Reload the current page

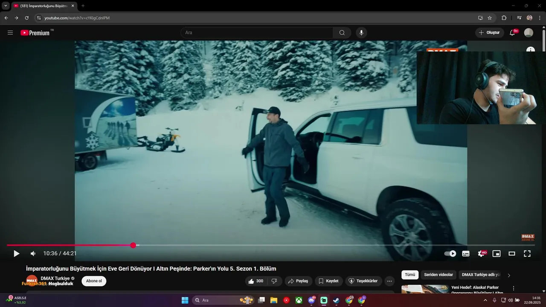(27, 18)
